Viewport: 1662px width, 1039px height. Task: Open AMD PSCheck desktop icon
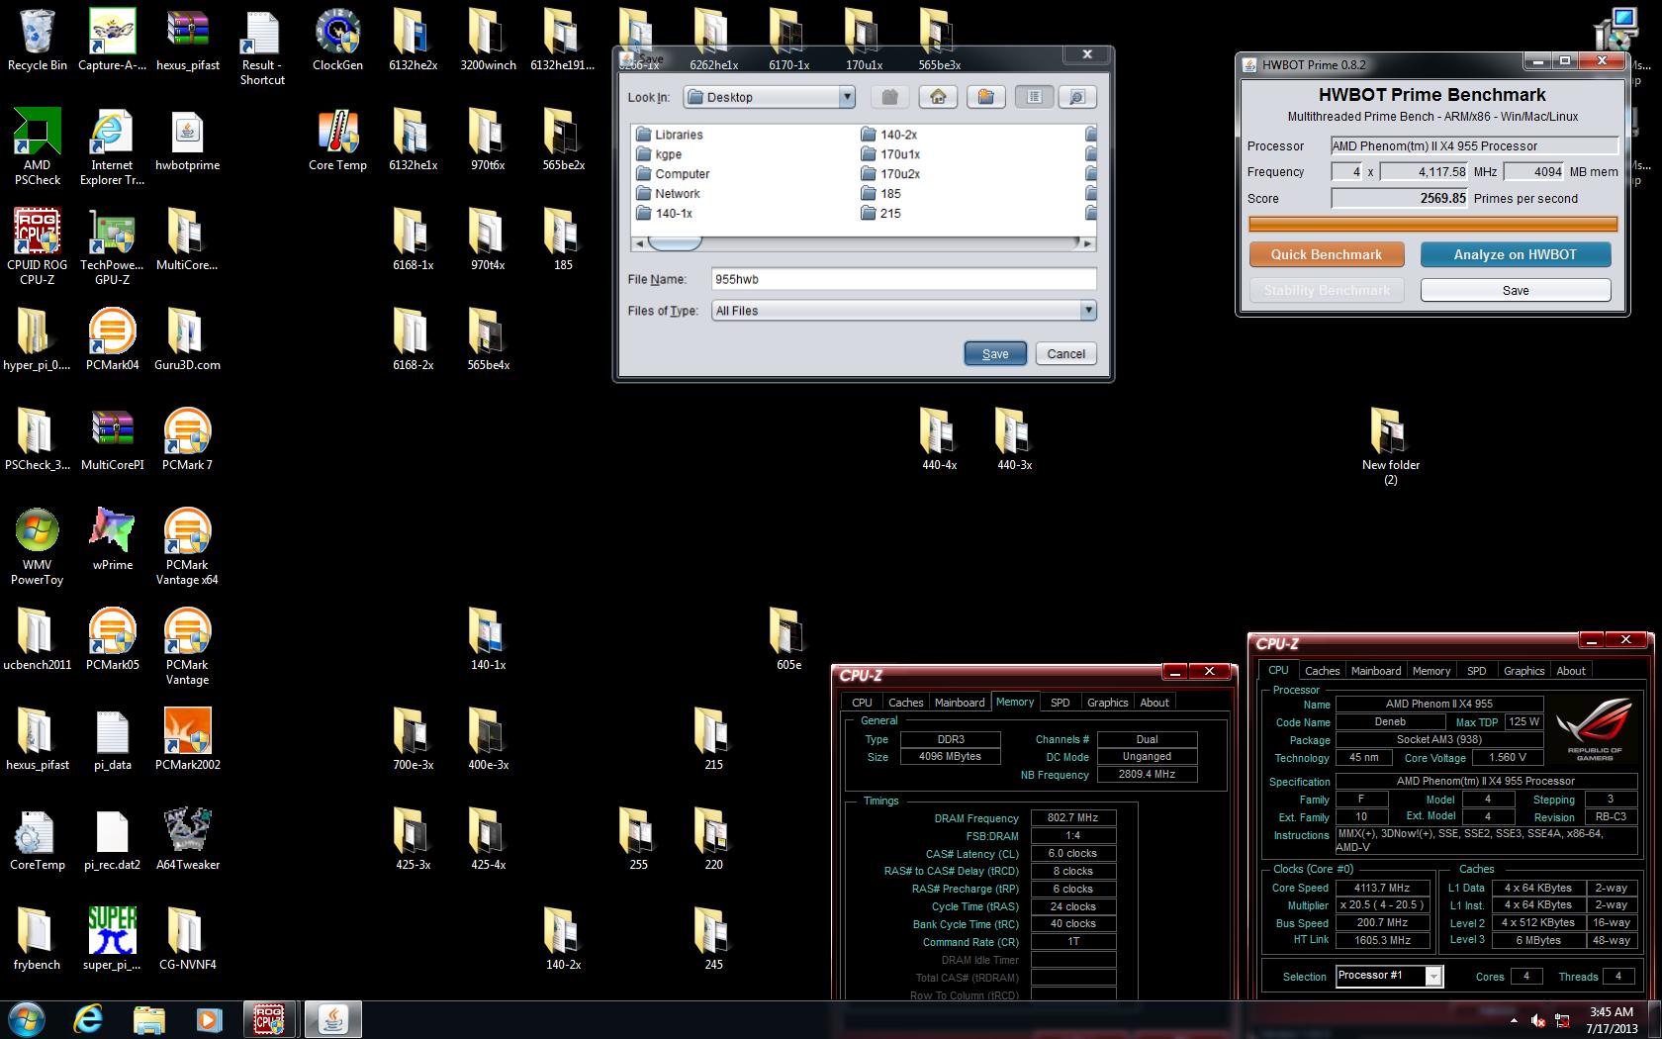pyautogui.click(x=38, y=147)
